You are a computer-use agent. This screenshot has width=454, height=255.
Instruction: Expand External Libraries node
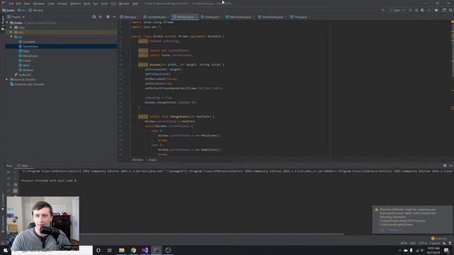tap(7, 79)
